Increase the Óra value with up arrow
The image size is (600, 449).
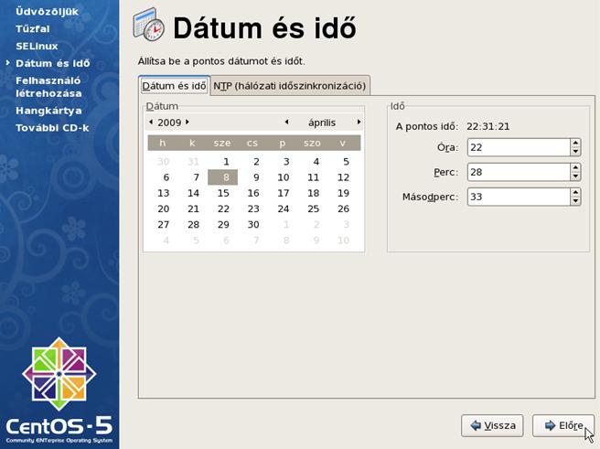point(574,143)
